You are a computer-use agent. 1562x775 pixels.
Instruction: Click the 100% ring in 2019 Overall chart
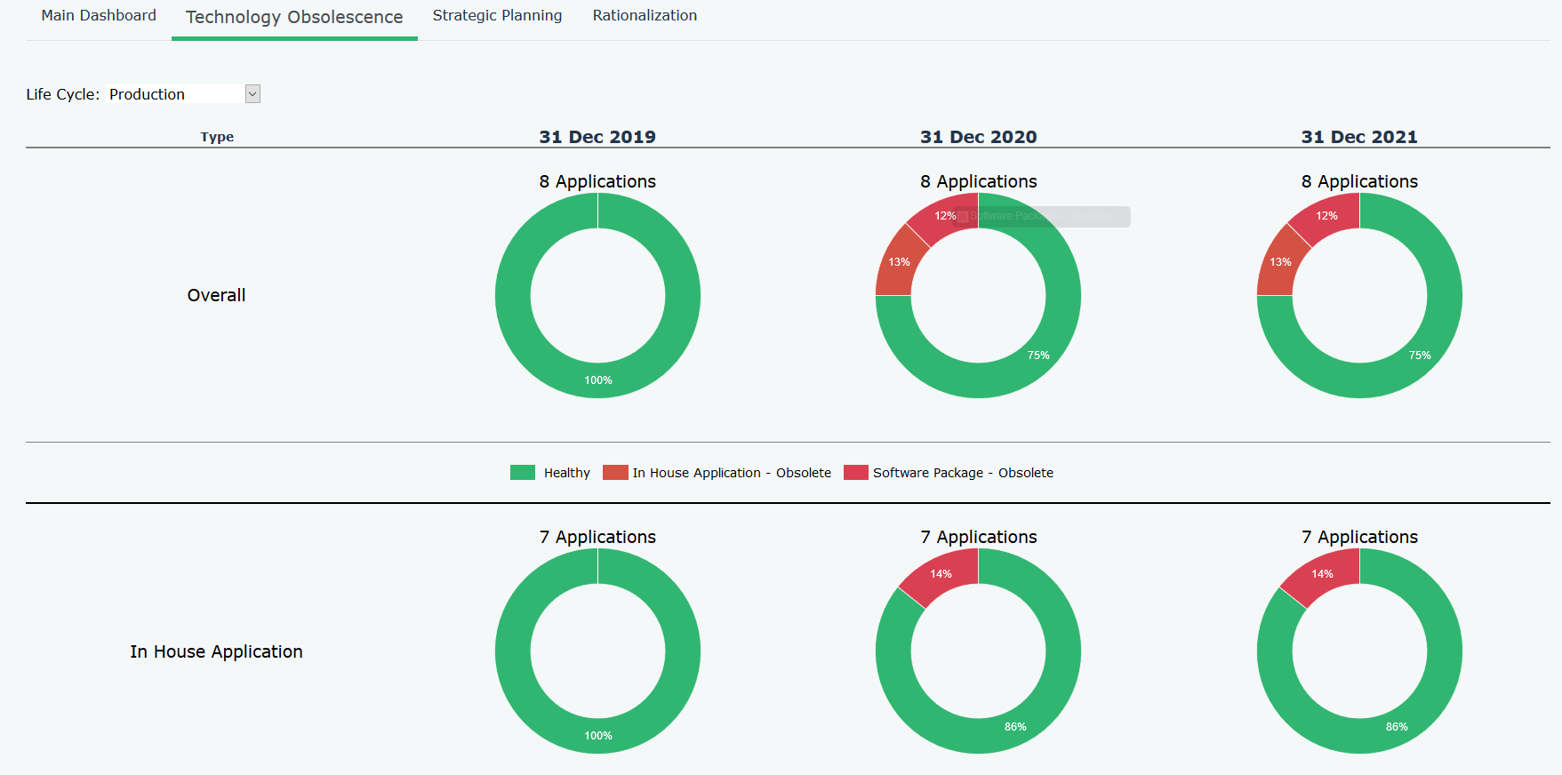tap(598, 380)
